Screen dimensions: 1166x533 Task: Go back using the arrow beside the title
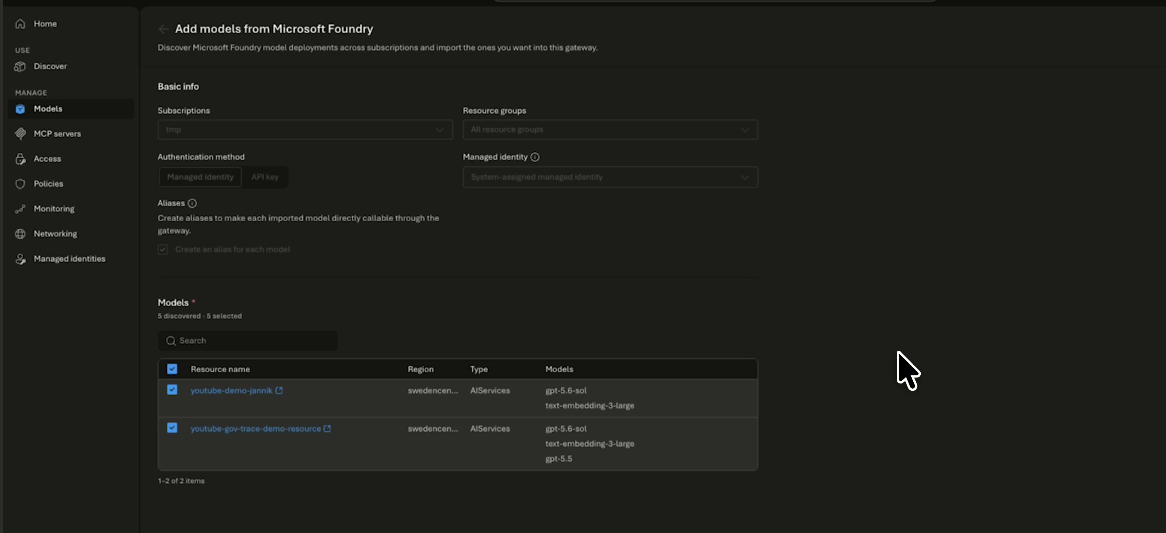[x=163, y=29]
